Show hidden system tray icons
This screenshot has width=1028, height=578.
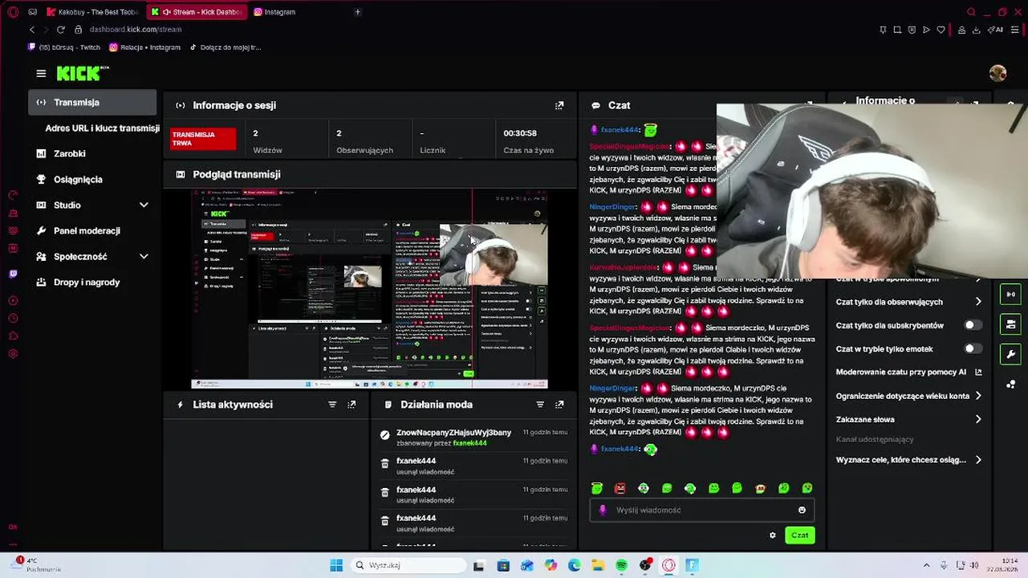(926, 565)
